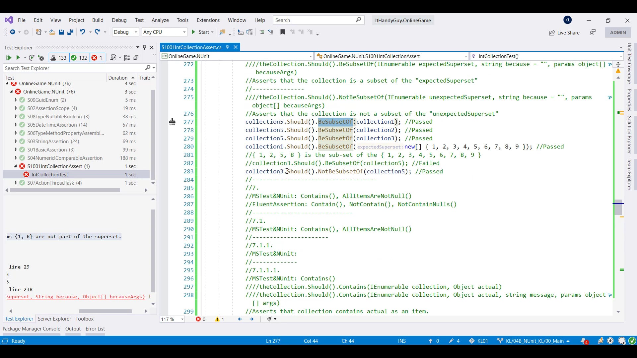Click the Undo toolbar arrow
Viewport: 637px width, 358px height.
click(82, 32)
